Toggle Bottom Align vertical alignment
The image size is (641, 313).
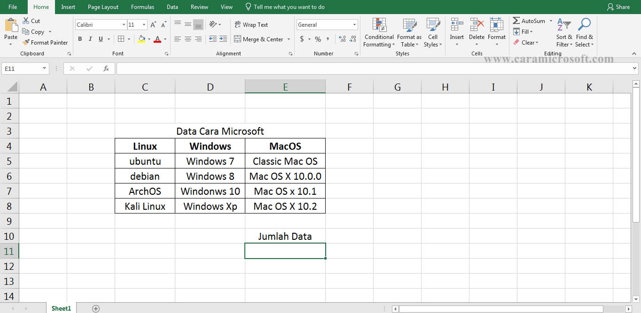tap(198, 24)
